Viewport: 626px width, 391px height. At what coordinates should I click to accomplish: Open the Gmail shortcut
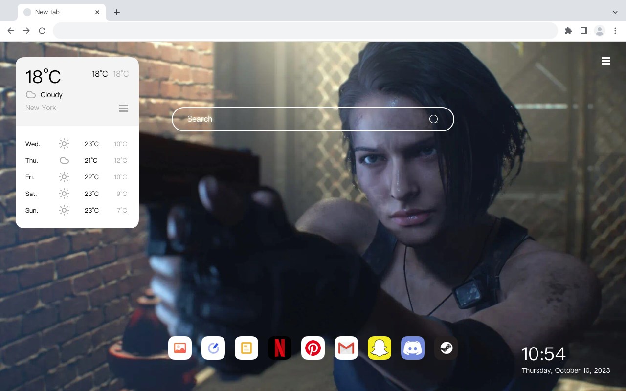click(x=346, y=348)
